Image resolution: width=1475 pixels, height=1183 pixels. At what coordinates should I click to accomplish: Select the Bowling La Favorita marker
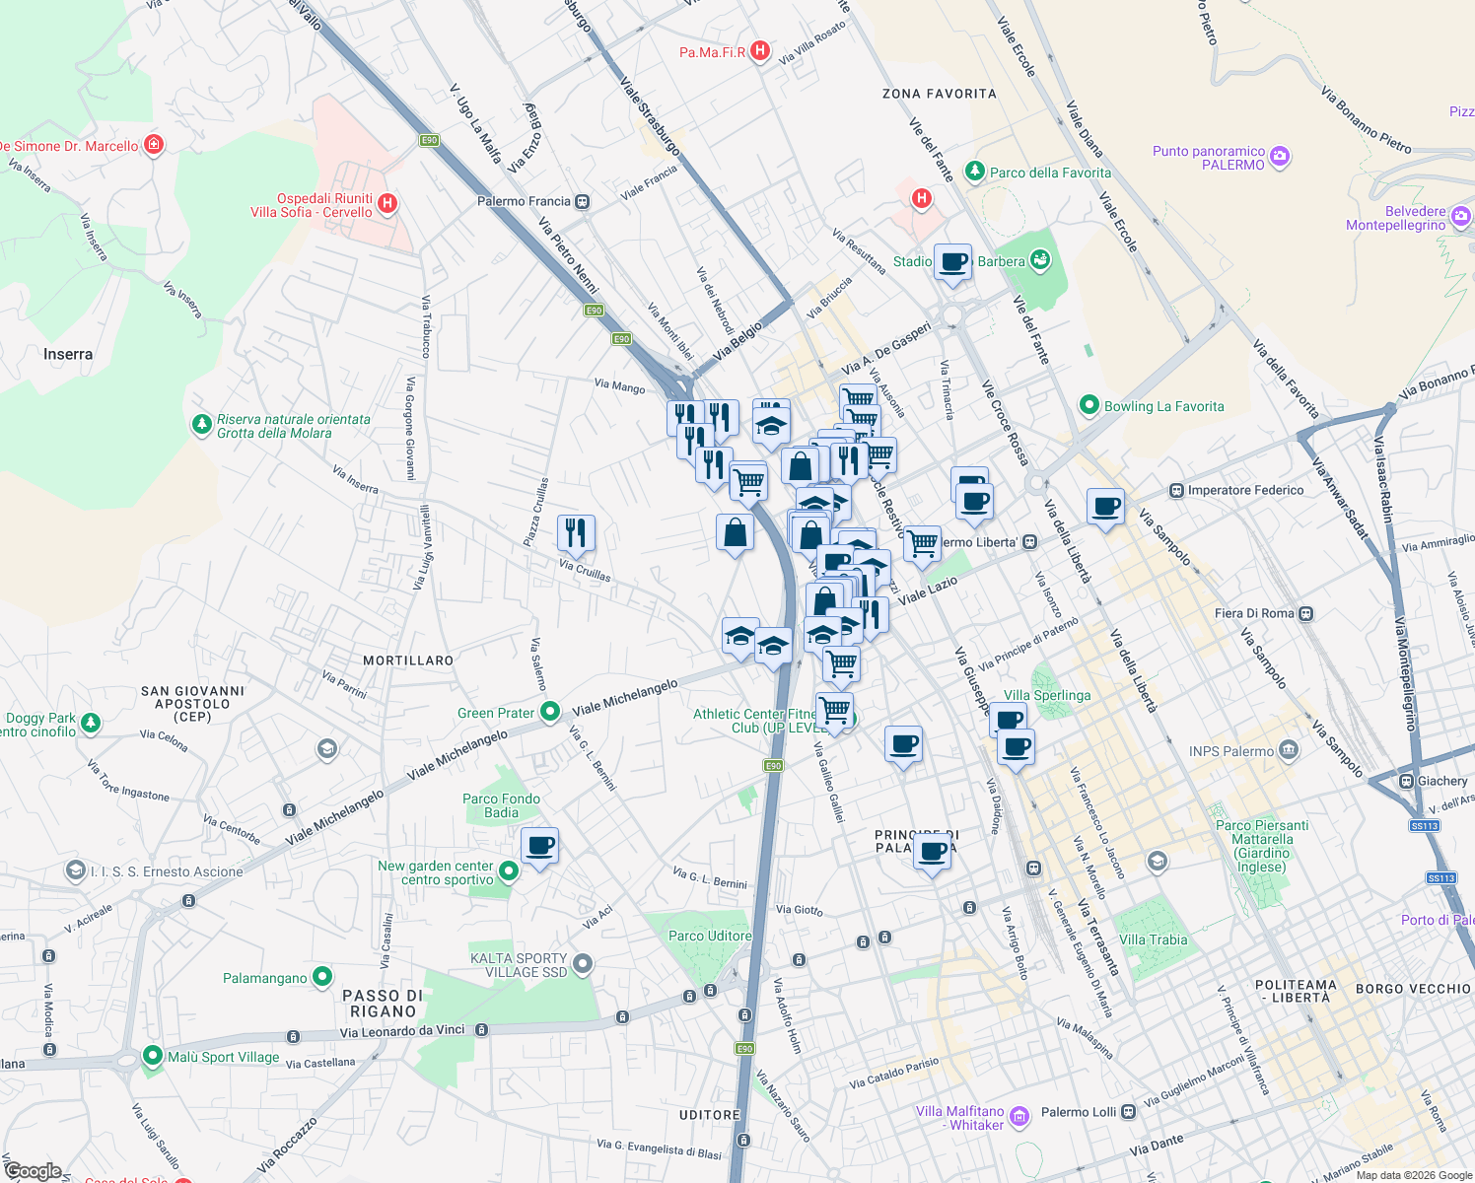coord(1088,406)
